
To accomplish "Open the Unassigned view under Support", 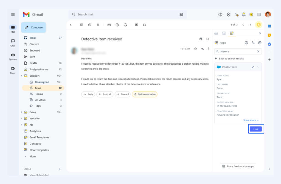I will click(43, 82).
